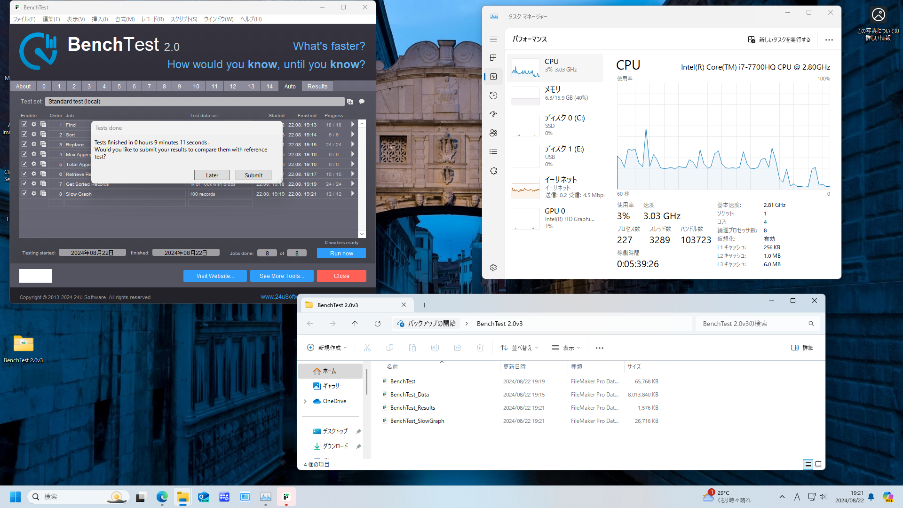Expand the address bar breadcrumb chevron before BenchTest 2.0v3
Screen dimensions: 903x508
(467, 324)
